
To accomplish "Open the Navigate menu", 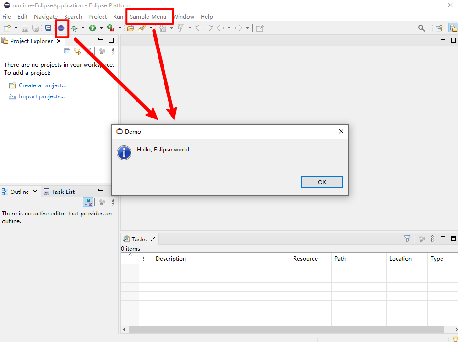I will [46, 17].
